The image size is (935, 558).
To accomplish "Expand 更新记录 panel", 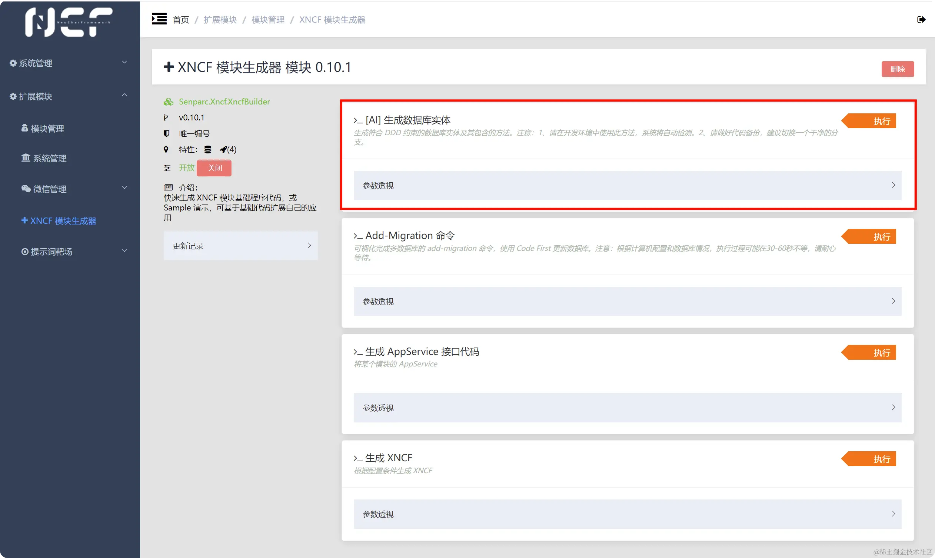I will (241, 246).
